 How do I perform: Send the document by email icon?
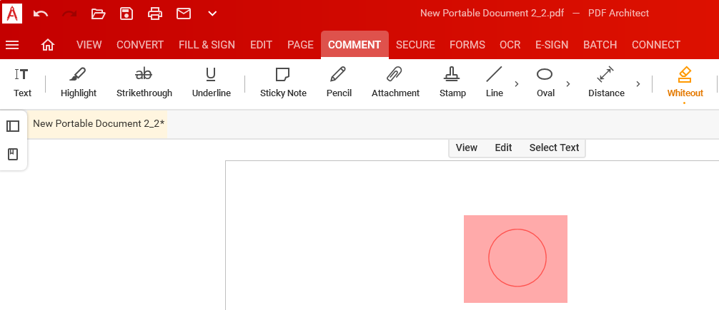pyautogui.click(x=184, y=14)
